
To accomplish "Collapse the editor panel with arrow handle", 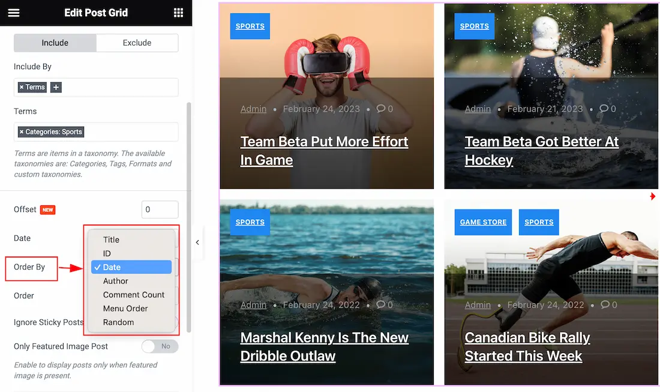I will click(197, 242).
